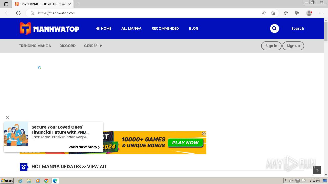Click the Sign in button
Viewport: 328px width, 184px height.
[271, 46]
